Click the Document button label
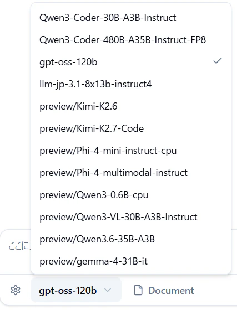 coord(171,291)
